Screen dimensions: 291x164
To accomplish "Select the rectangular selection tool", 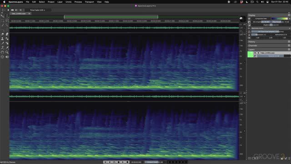I will [2, 20].
